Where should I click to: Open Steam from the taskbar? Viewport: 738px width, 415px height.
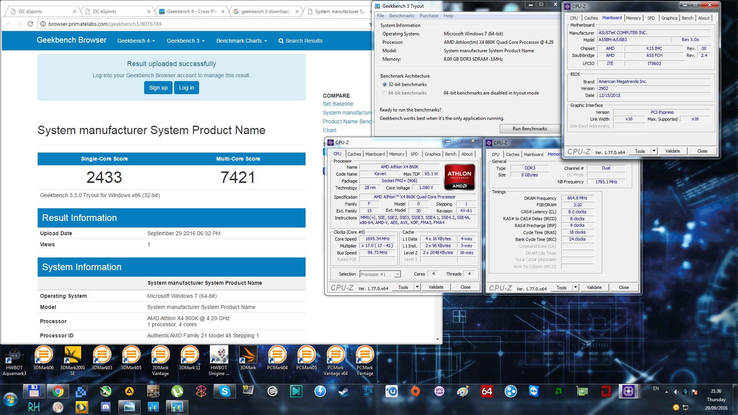344,392
